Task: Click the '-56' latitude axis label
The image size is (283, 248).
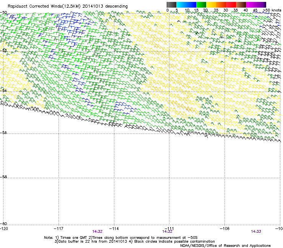Action: point(3,133)
